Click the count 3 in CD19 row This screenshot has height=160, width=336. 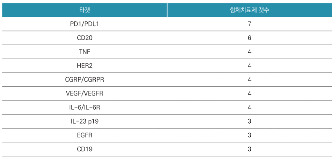[x=249, y=149]
